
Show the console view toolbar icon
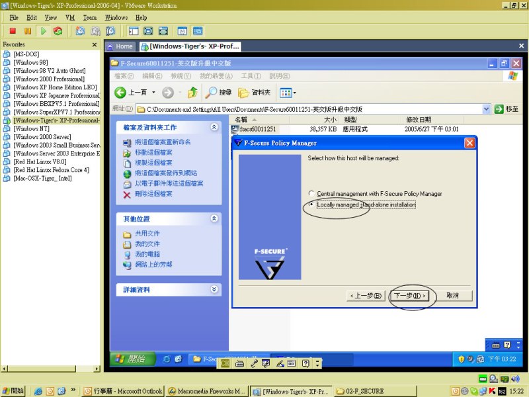coord(198,31)
